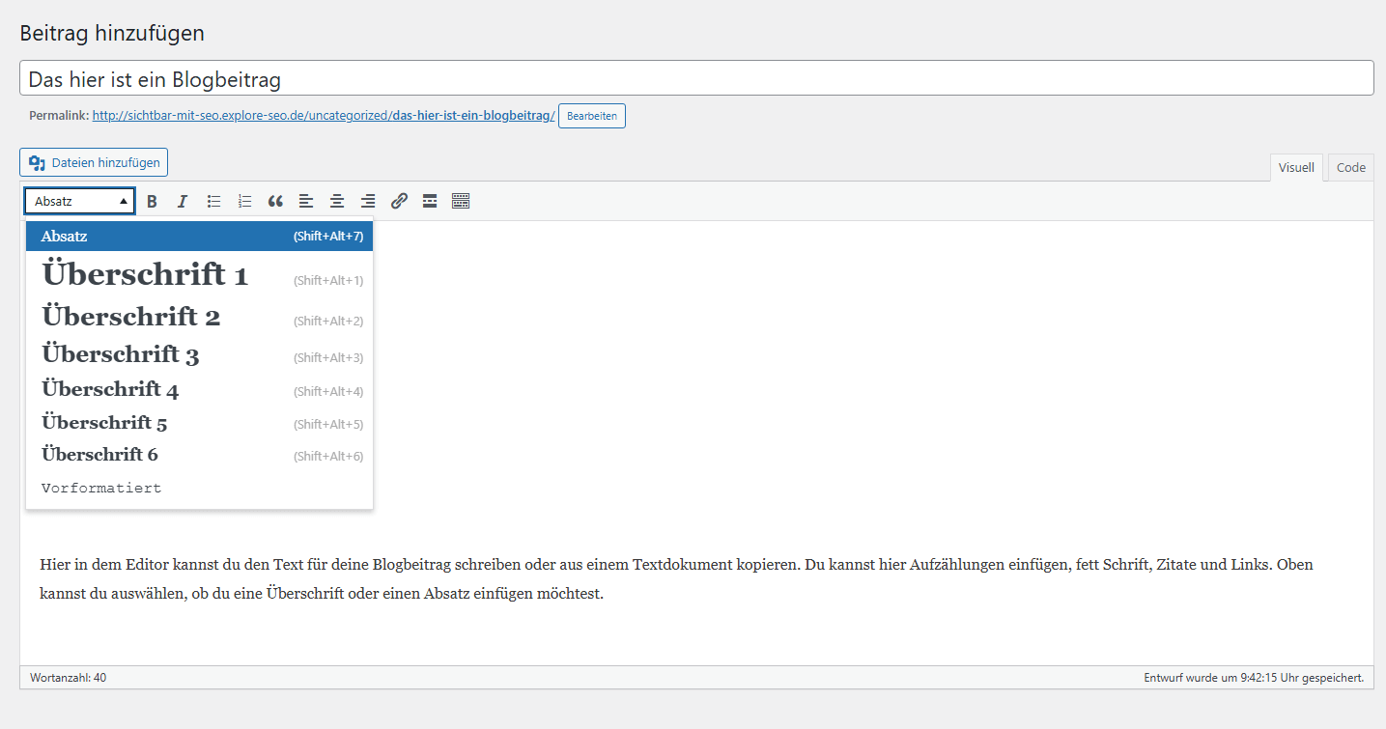Align the text right
This screenshot has height=729, width=1386.
368,201
